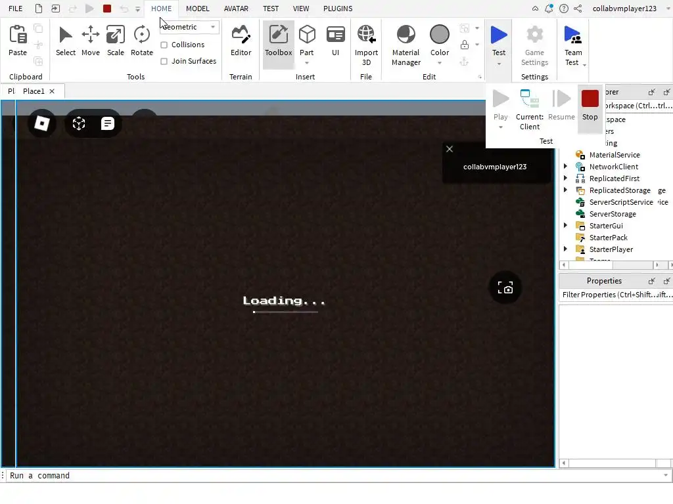Viewport: 673px width, 504px height.
Task: Expand the StarterGui tree node
Action: click(565, 225)
